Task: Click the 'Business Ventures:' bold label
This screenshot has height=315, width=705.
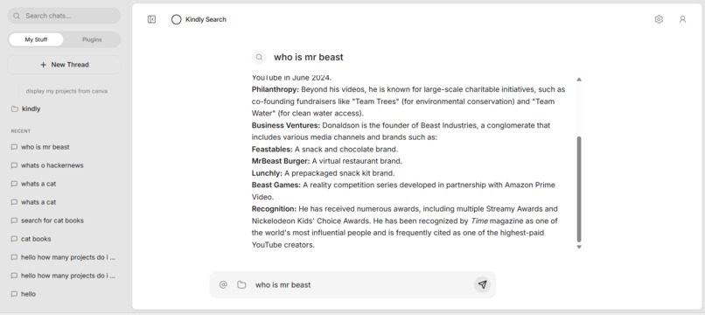Action: 286,125
